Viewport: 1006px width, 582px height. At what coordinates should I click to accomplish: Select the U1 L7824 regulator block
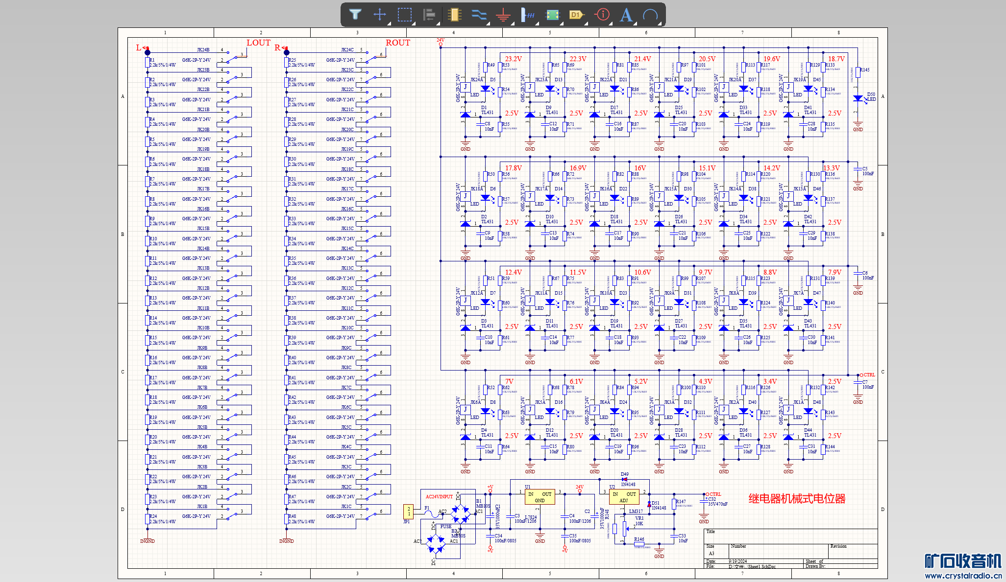pyautogui.click(x=540, y=497)
